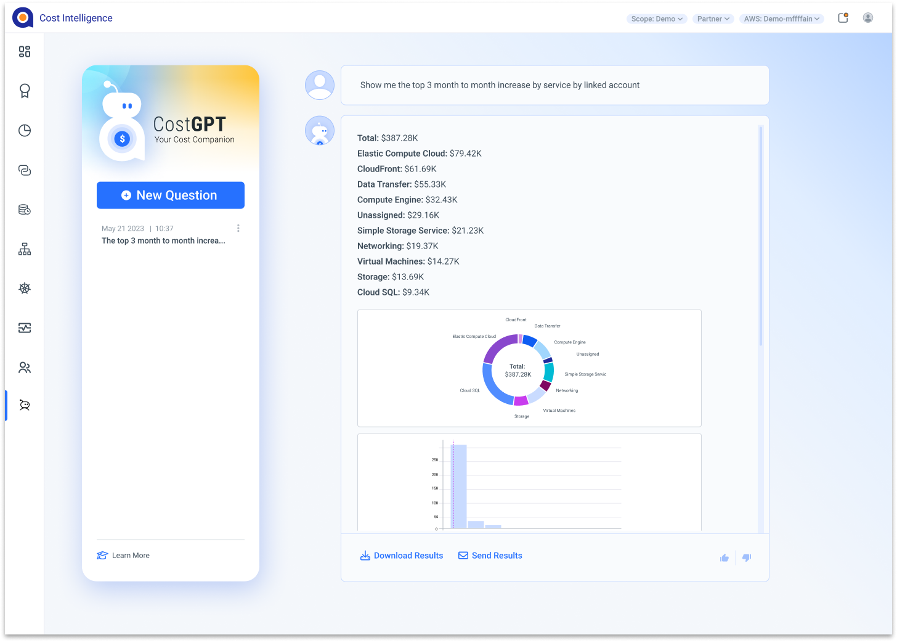The image size is (897, 642).
Task: Click the Download Results link
Action: click(408, 556)
